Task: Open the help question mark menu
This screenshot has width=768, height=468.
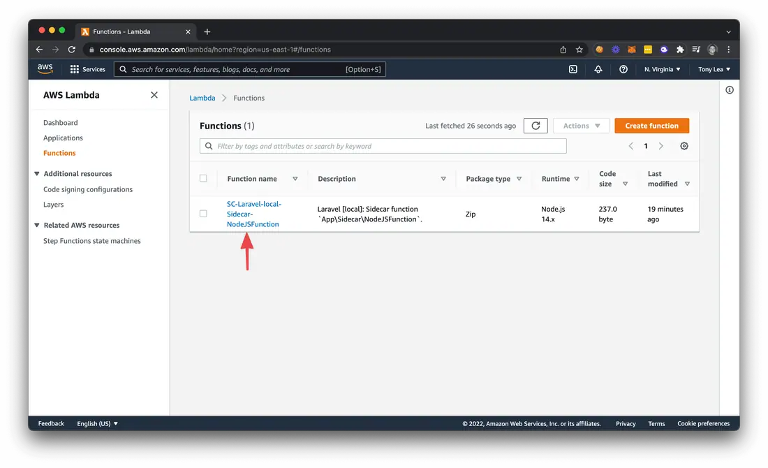Action: click(x=623, y=69)
